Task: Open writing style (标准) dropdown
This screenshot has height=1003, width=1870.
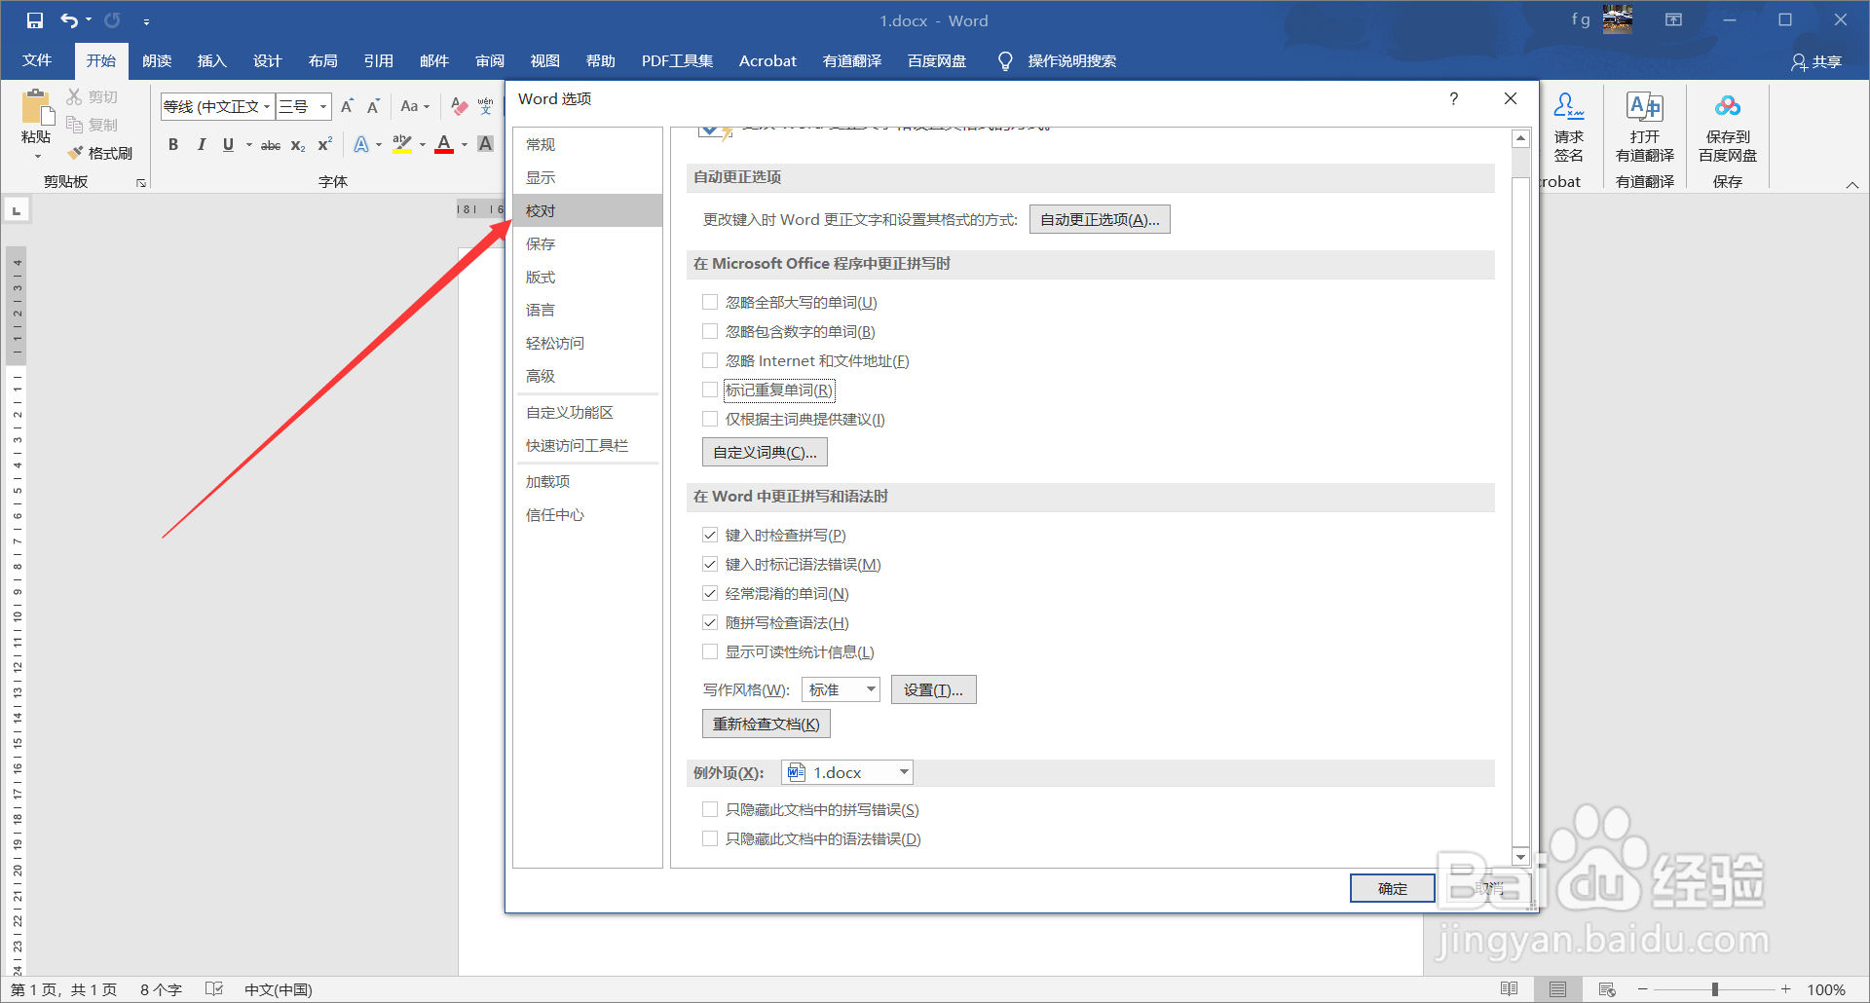Action: tap(841, 689)
